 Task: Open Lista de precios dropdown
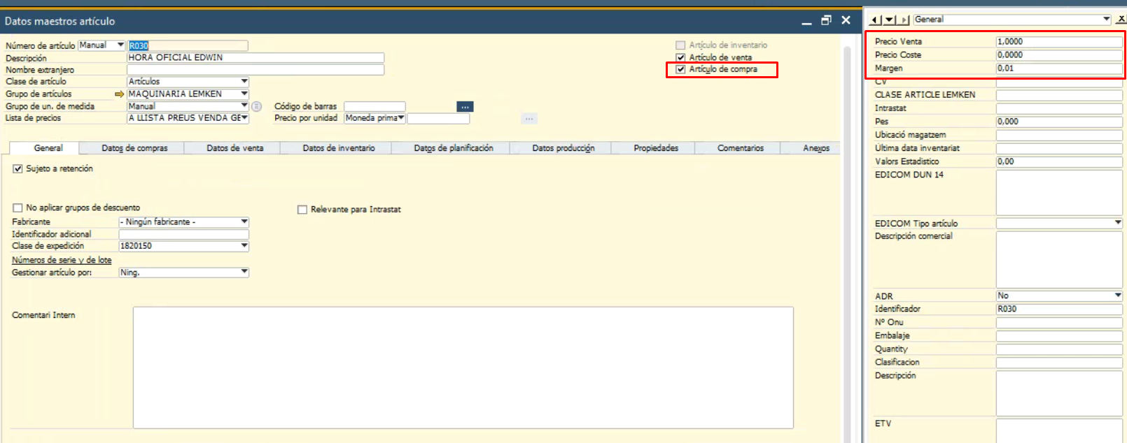[x=244, y=118]
